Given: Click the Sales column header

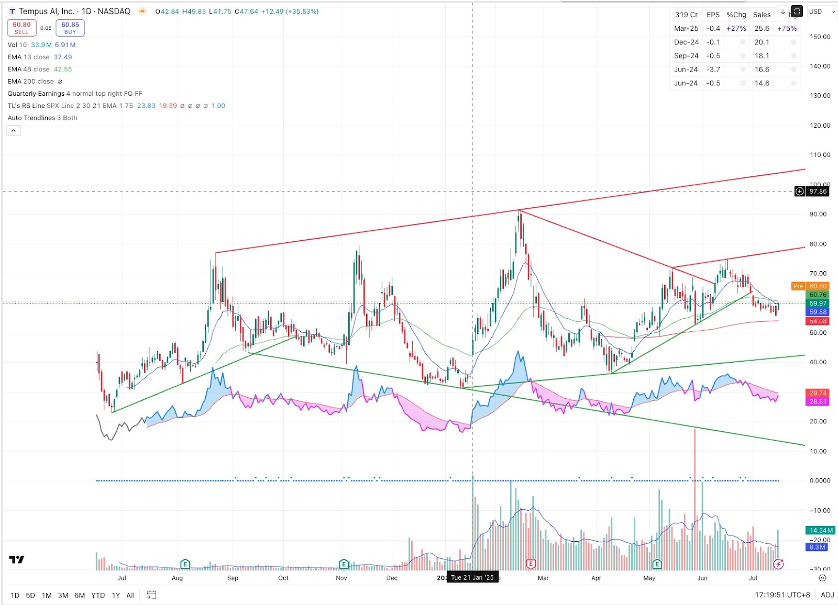Looking at the screenshot, I should coord(762,15).
